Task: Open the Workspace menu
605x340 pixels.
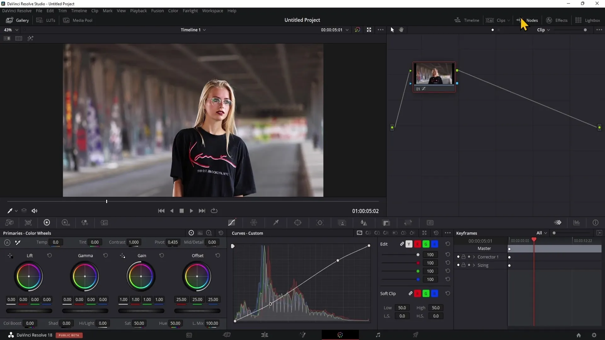Action: 212,11
